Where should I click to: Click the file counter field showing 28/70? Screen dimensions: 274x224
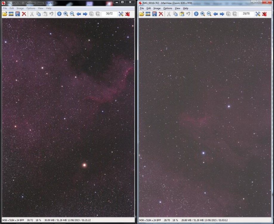point(246,14)
